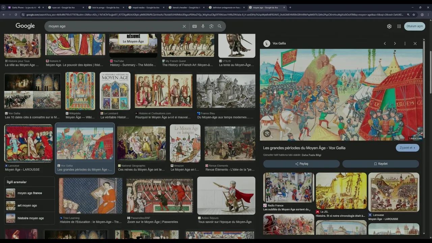
Task: Open the Revue Éléments result thumbnail
Action: pyautogui.click(x=230, y=143)
